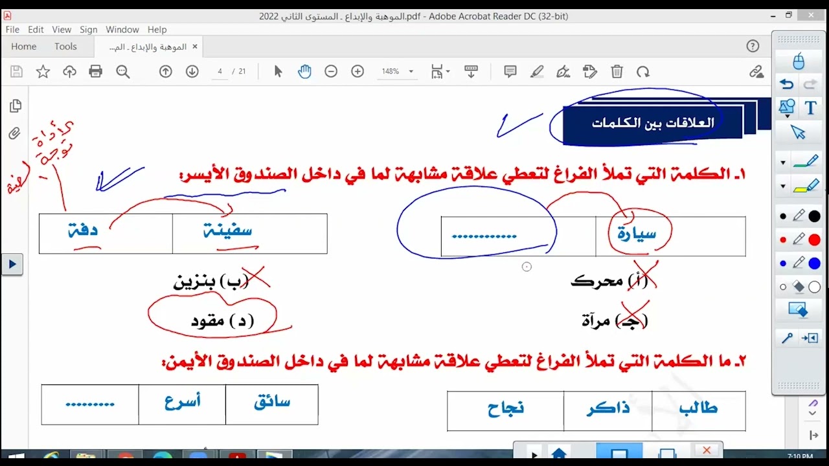
Task: Click the Fill and sign stamp icon
Action: pos(589,72)
